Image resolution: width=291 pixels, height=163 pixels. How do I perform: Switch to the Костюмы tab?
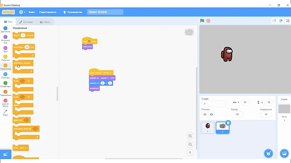coord(26,22)
